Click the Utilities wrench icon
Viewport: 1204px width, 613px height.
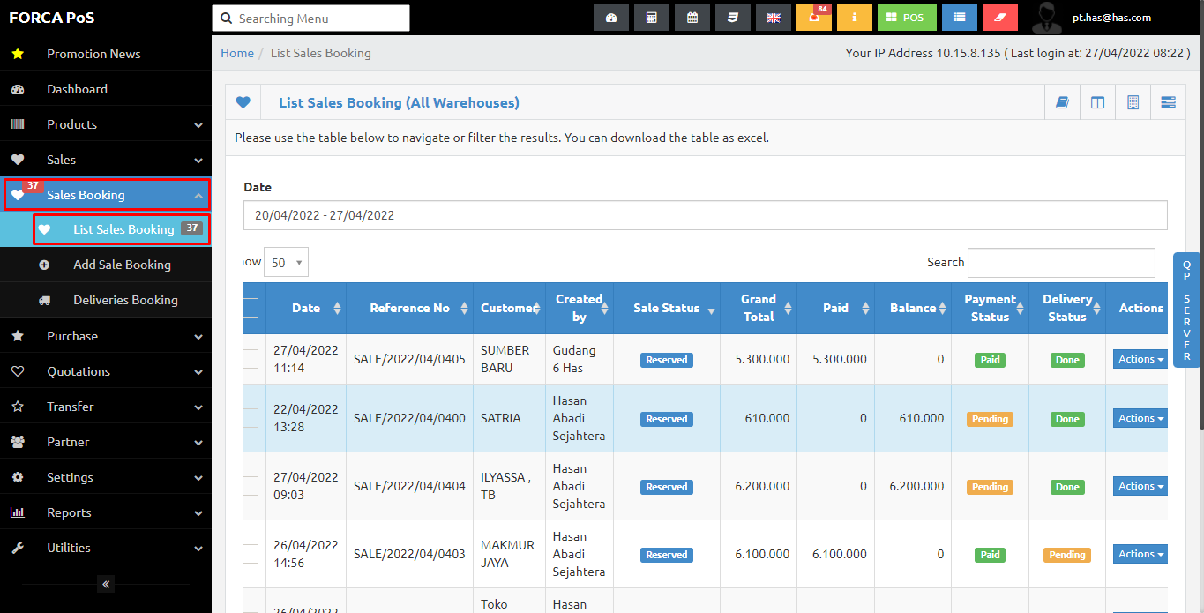(x=17, y=548)
